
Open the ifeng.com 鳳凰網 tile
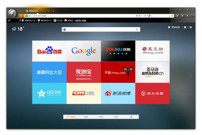click(x=153, y=51)
